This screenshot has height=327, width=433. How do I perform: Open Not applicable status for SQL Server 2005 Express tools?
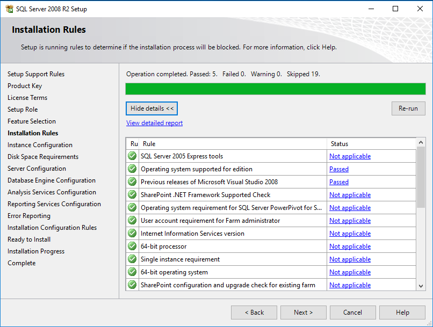(x=350, y=156)
